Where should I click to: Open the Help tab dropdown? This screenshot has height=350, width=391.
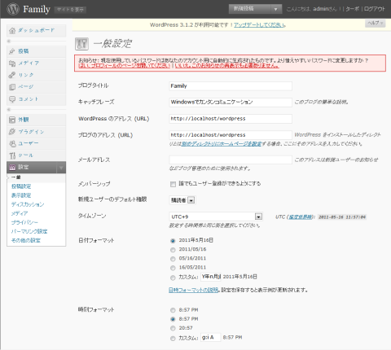coord(375,24)
